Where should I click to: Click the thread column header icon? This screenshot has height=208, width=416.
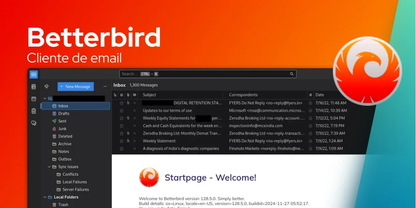[115, 95]
